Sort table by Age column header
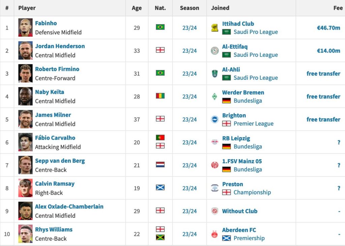 (x=137, y=8)
